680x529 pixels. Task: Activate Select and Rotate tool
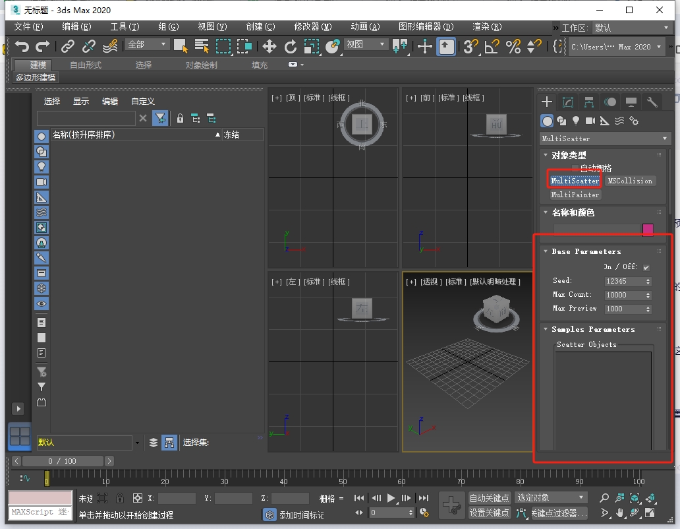point(290,46)
